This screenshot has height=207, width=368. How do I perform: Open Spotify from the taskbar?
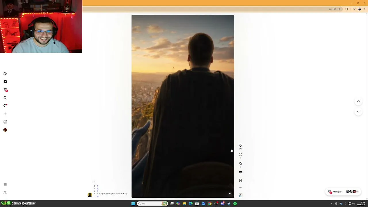(235, 204)
